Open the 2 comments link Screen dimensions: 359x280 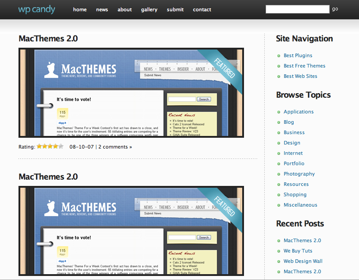click(x=115, y=147)
